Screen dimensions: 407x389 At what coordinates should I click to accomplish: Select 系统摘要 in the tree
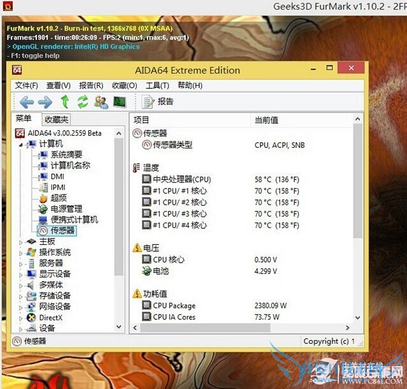coord(66,155)
